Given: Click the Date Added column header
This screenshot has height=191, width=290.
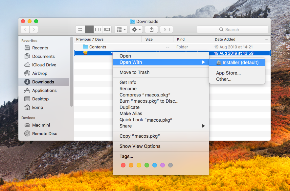Looking at the screenshot, I should pyautogui.click(x=240, y=39).
